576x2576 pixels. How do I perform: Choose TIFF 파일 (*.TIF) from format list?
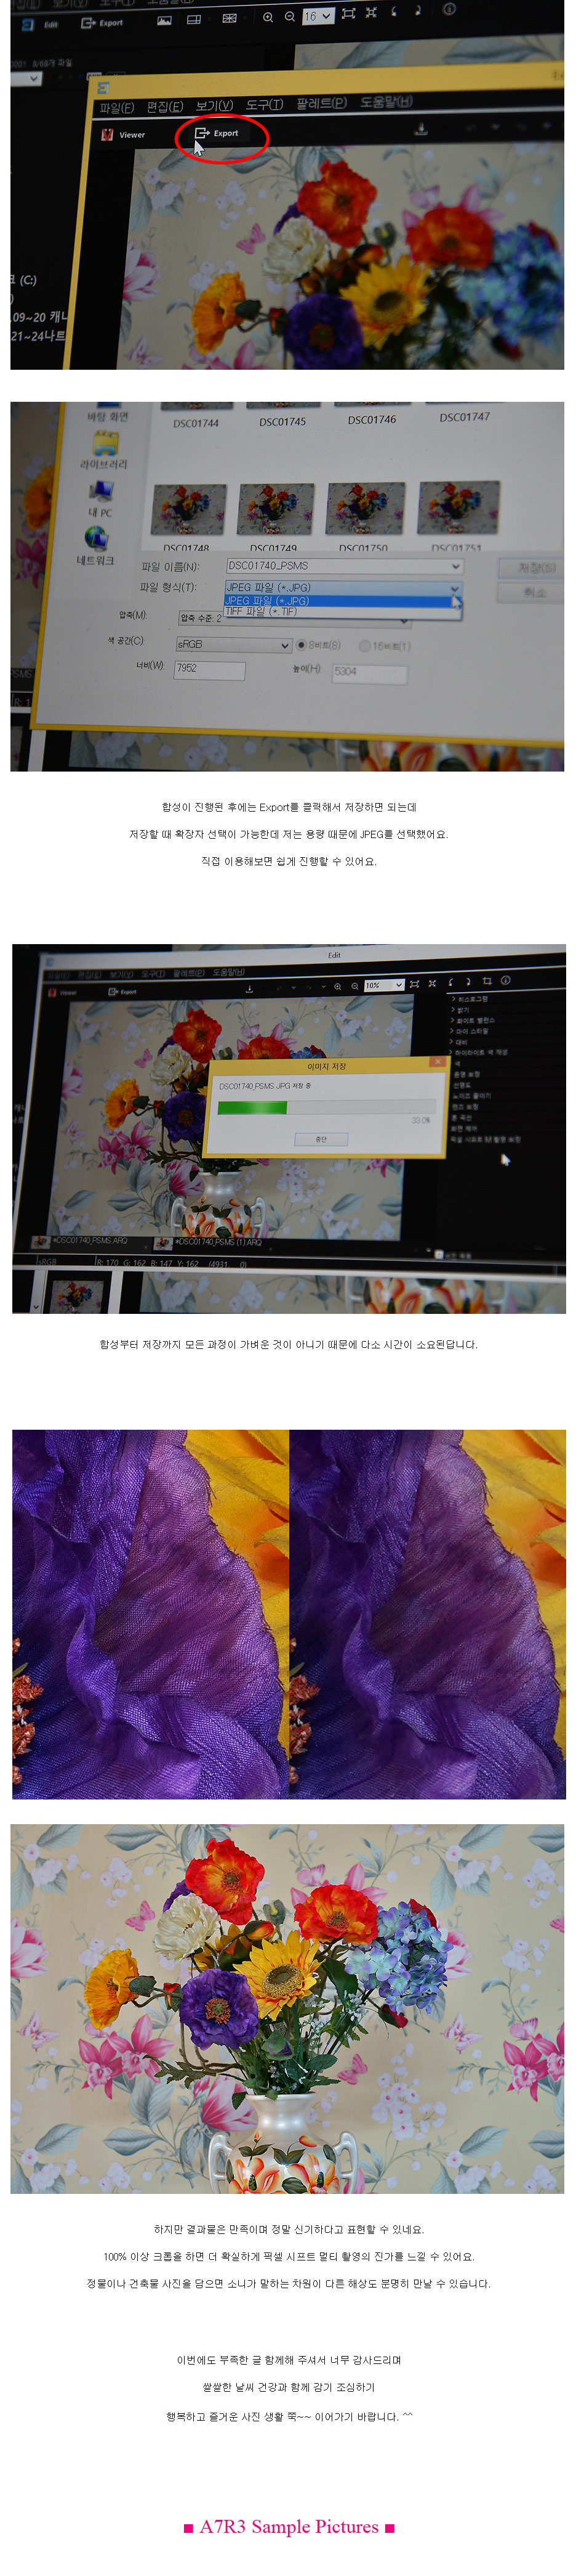pyautogui.click(x=262, y=612)
